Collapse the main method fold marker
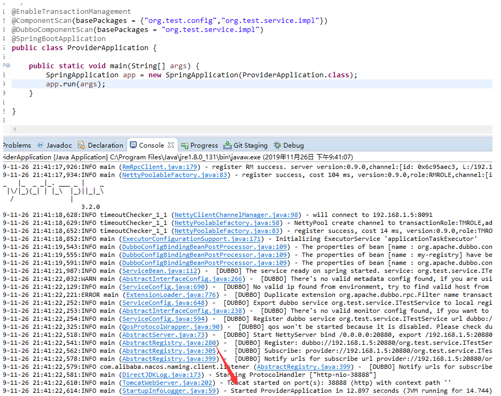This screenshot has height=396, width=501. tap(7, 66)
